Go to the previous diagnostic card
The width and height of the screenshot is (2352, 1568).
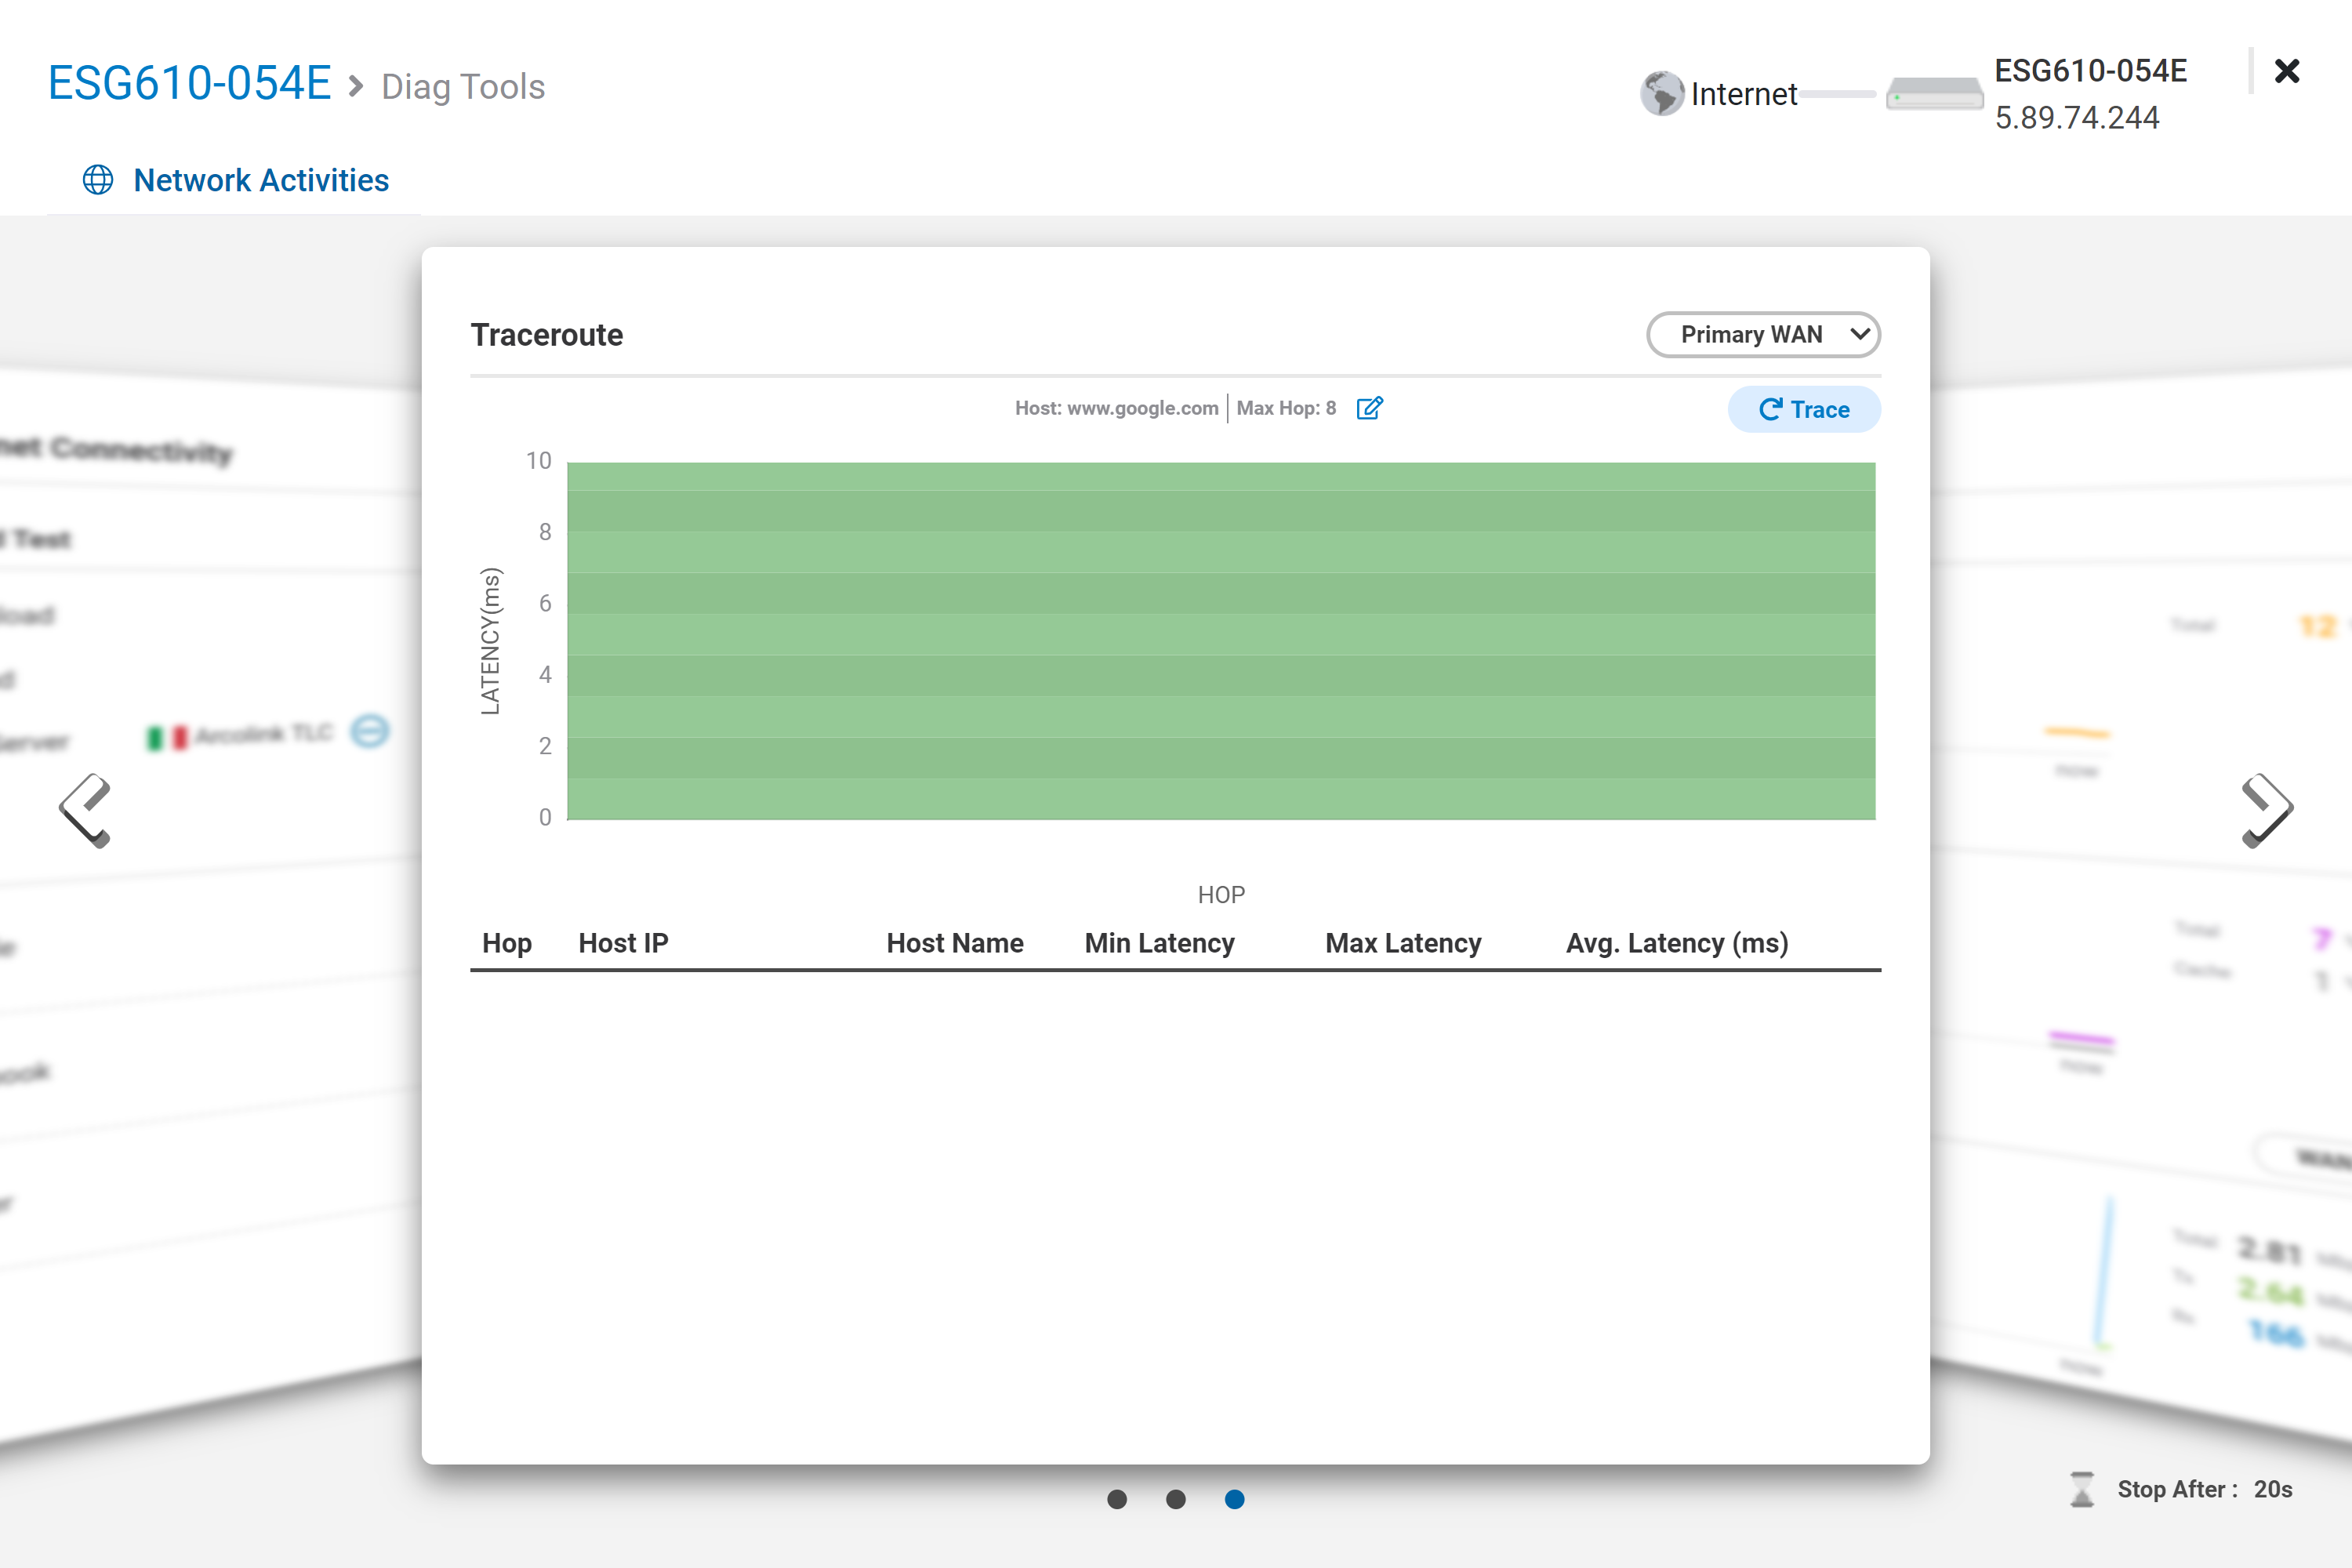[86, 810]
